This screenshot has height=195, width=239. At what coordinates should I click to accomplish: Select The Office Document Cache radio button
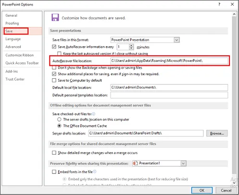59,126
